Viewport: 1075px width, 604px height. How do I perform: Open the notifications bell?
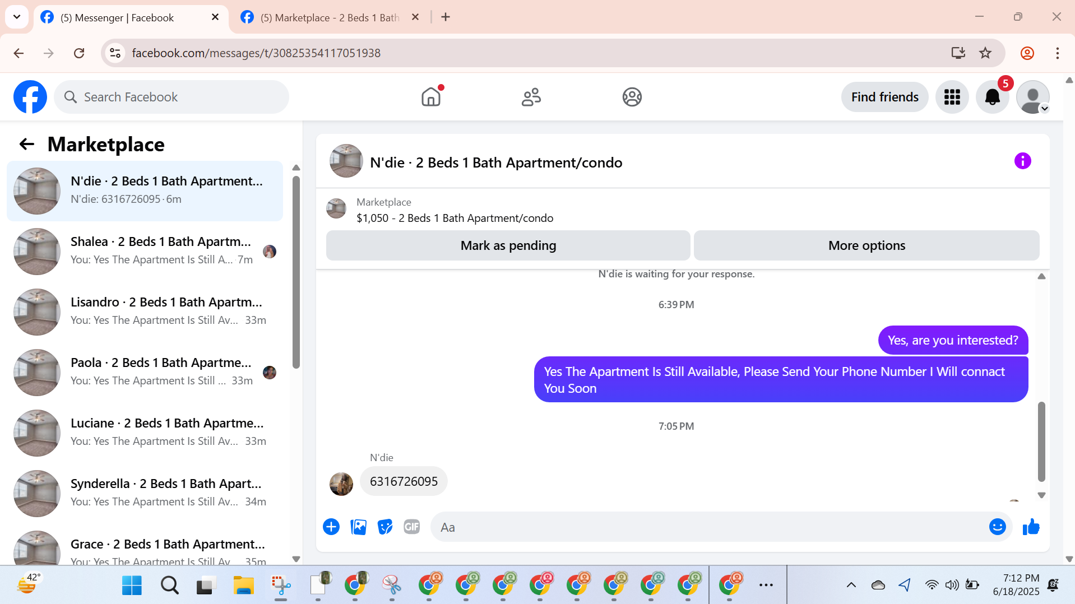[992, 97]
